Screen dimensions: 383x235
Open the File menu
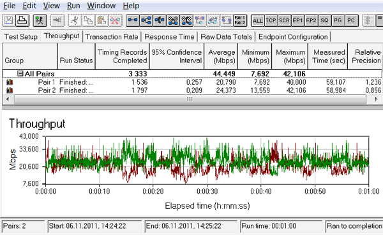(10, 6)
